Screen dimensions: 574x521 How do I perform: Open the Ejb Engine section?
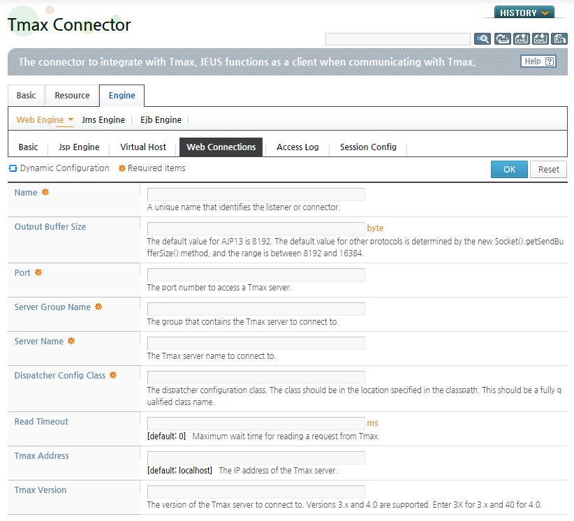[161, 119]
